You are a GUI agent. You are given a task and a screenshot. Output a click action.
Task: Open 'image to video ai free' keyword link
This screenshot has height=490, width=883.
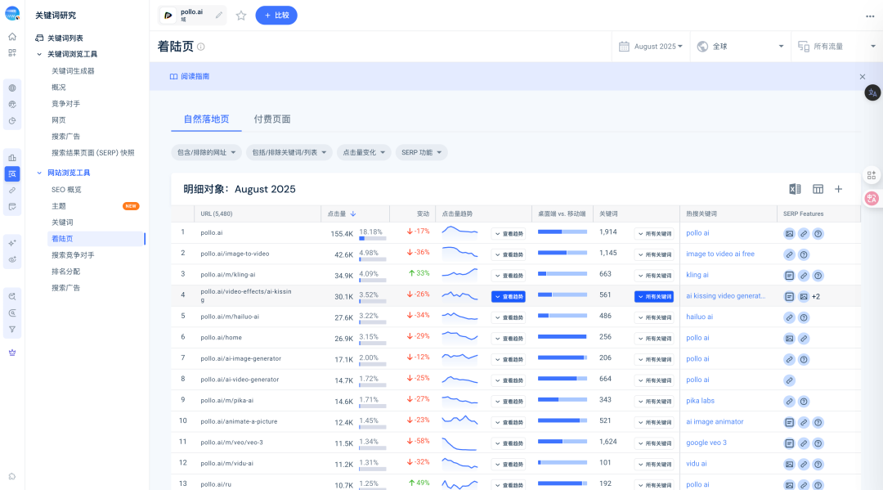719,254
